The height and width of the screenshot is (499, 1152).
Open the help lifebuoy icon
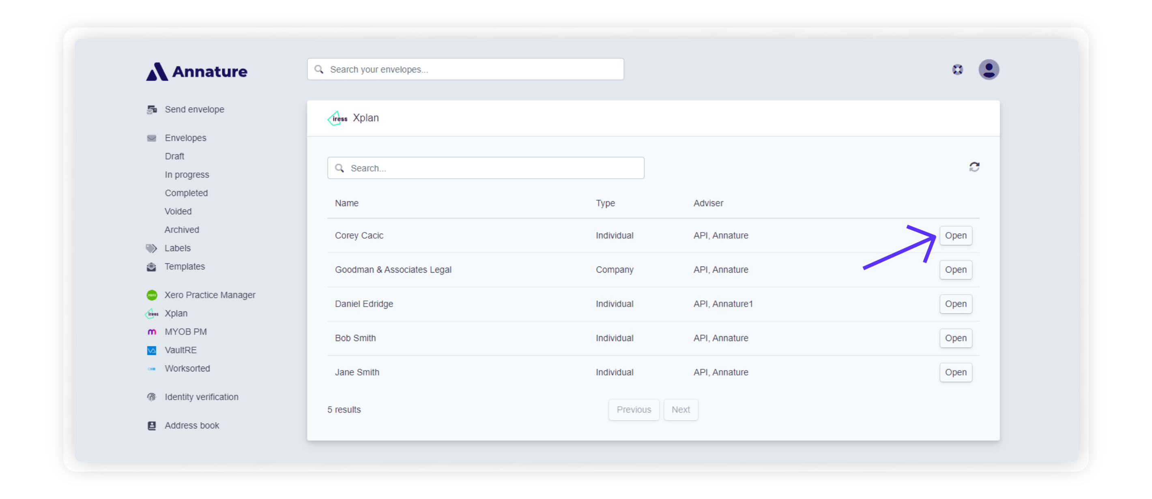tap(957, 69)
